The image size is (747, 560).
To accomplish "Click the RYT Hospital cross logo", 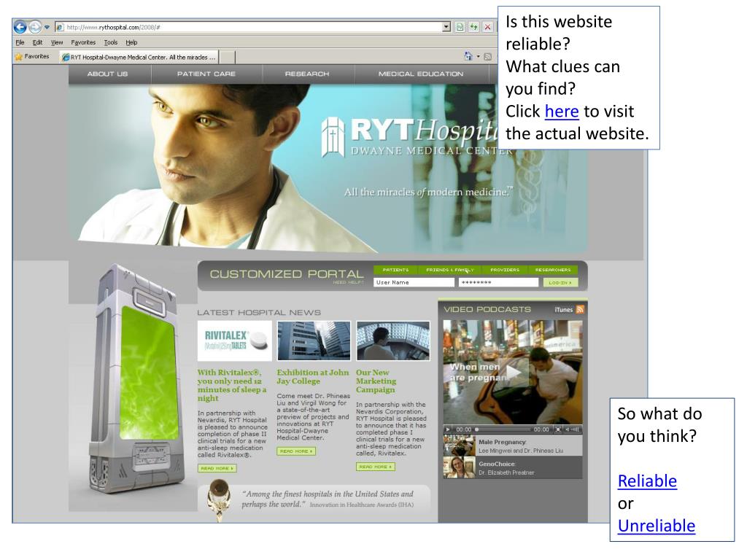I will pos(333,136).
